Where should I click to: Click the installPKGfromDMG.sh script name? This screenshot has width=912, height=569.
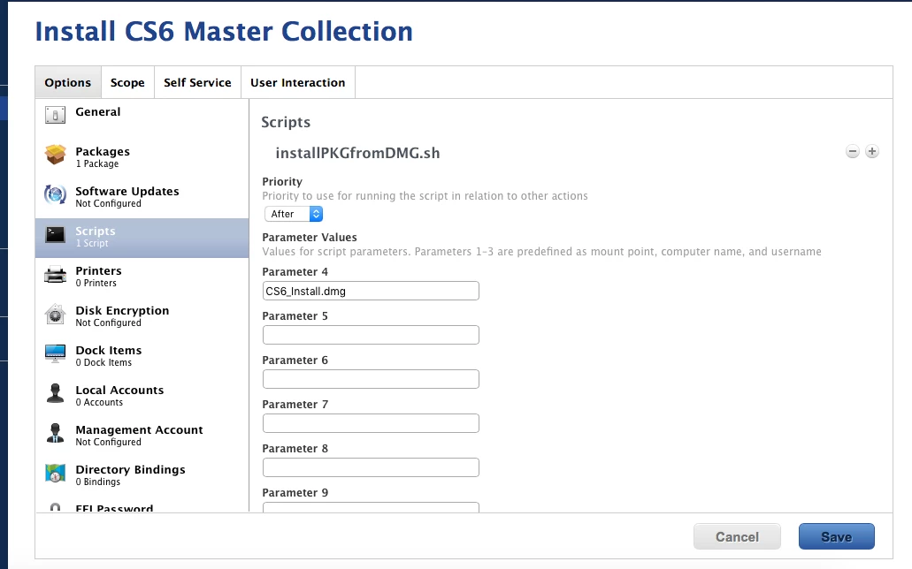click(357, 153)
